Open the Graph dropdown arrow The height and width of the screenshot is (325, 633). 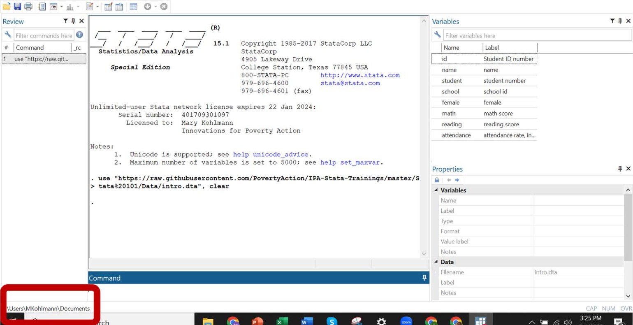[x=78, y=7]
